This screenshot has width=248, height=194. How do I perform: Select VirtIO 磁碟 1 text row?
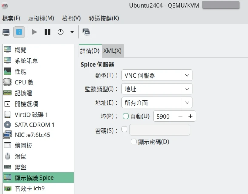coord(31,115)
